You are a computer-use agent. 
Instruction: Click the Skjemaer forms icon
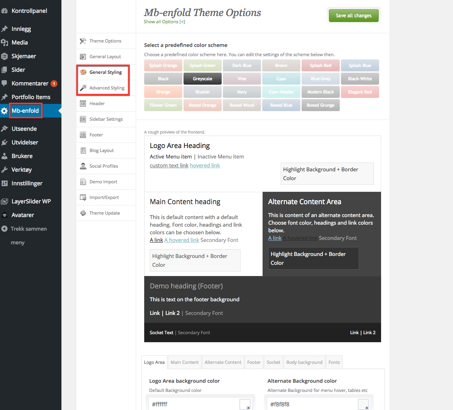click(4, 56)
